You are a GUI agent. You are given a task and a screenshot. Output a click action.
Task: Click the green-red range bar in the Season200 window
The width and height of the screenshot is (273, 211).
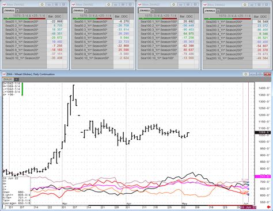click(227, 19)
